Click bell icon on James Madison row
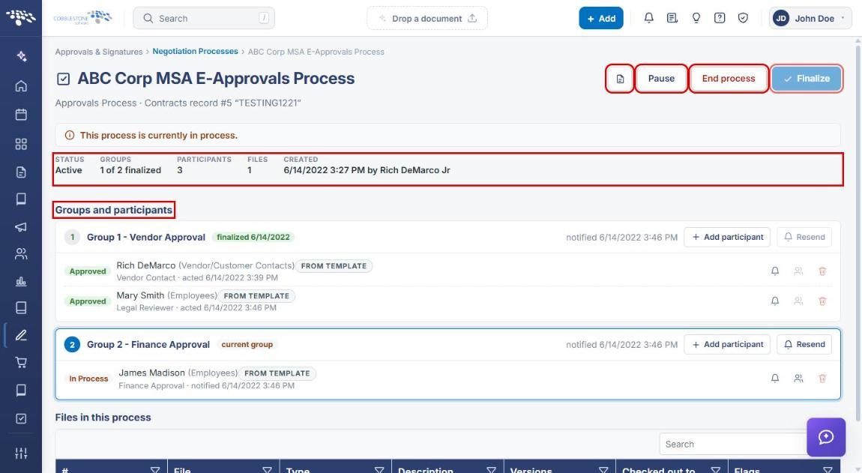The height and width of the screenshot is (473, 862). point(774,379)
